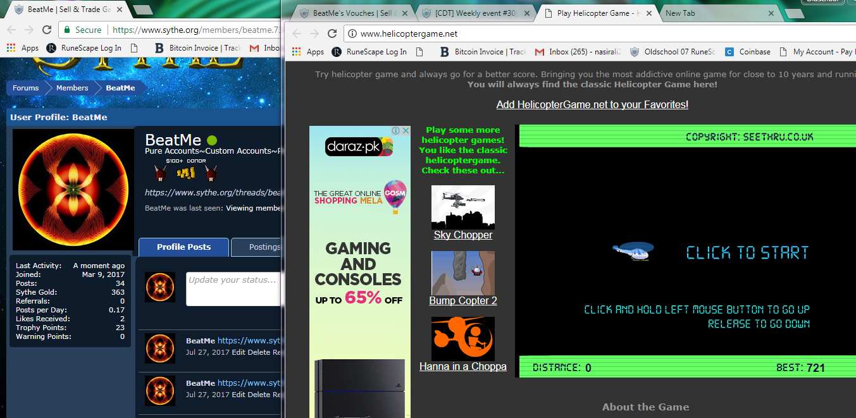
Task: Click the BEST: 721 score text
Action: 800,367
